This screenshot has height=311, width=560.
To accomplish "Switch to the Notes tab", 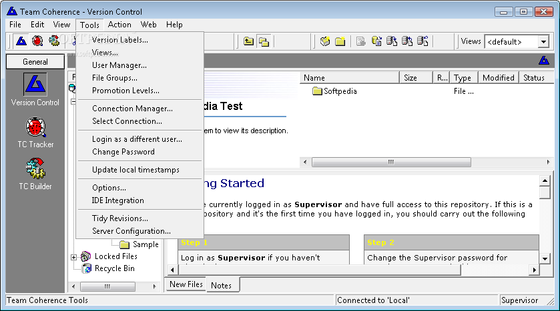I will click(222, 285).
